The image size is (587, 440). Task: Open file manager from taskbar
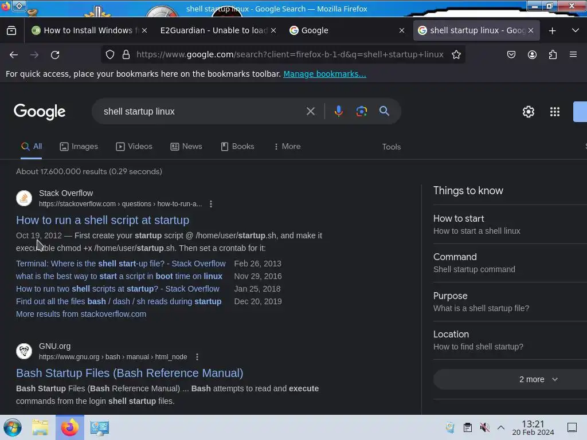click(40, 427)
